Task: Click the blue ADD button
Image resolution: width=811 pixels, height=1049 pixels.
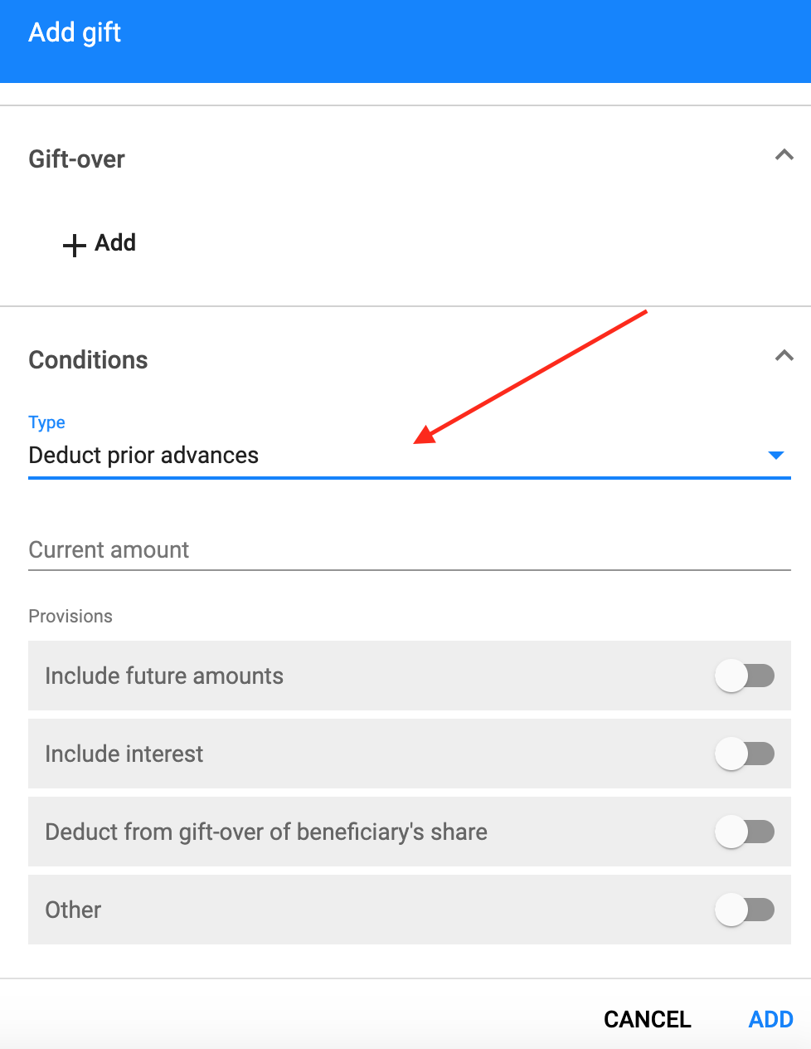Action: coord(771,1019)
